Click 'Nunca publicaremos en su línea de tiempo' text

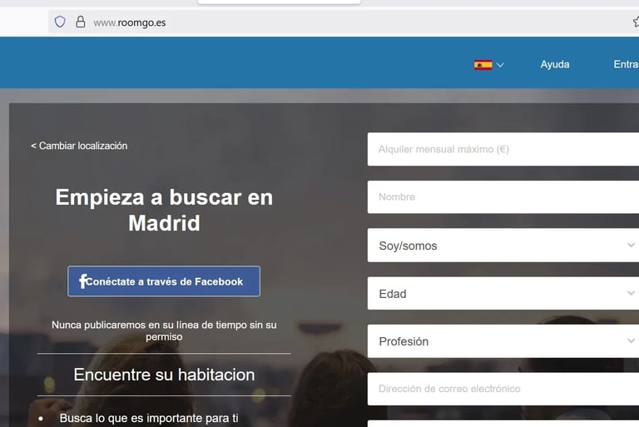[x=164, y=330]
